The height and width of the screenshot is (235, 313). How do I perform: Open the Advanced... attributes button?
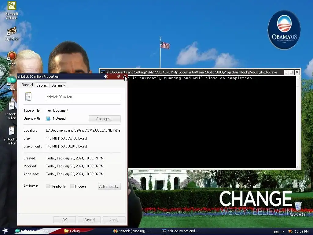point(109,186)
